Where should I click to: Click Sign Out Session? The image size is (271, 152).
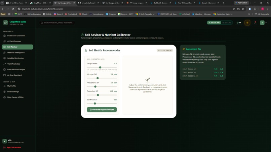(12, 148)
